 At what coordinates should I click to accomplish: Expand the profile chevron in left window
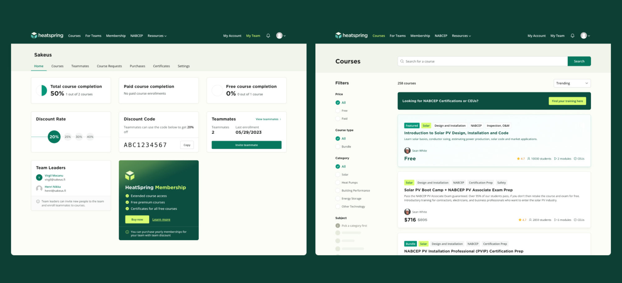pos(285,36)
